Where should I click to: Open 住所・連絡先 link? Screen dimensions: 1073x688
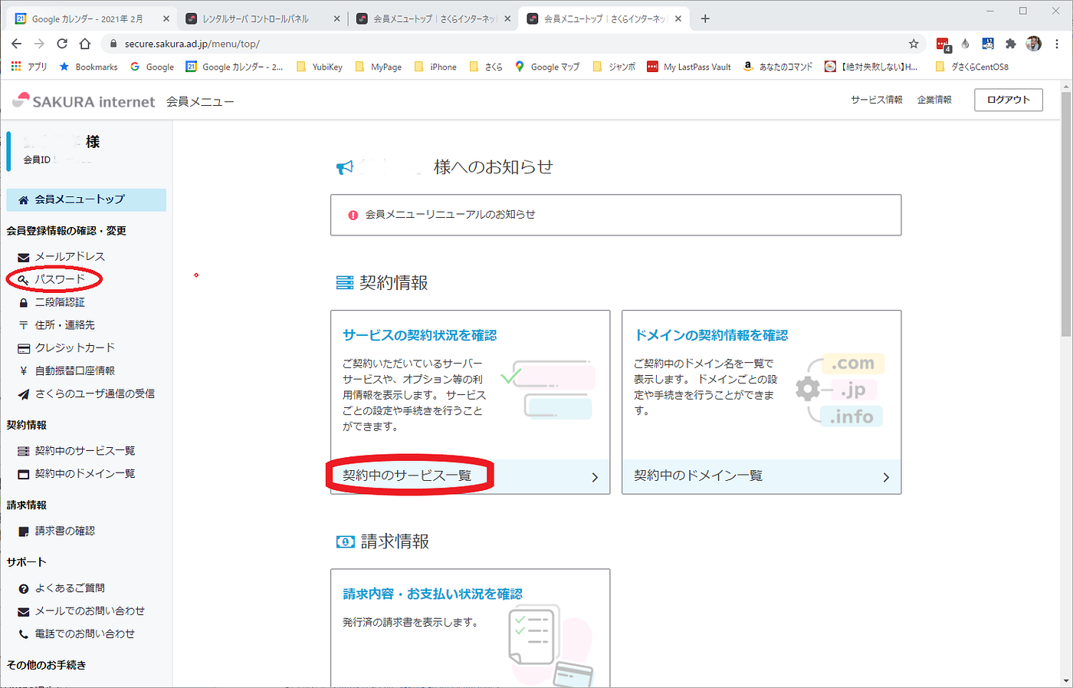coord(65,325)
